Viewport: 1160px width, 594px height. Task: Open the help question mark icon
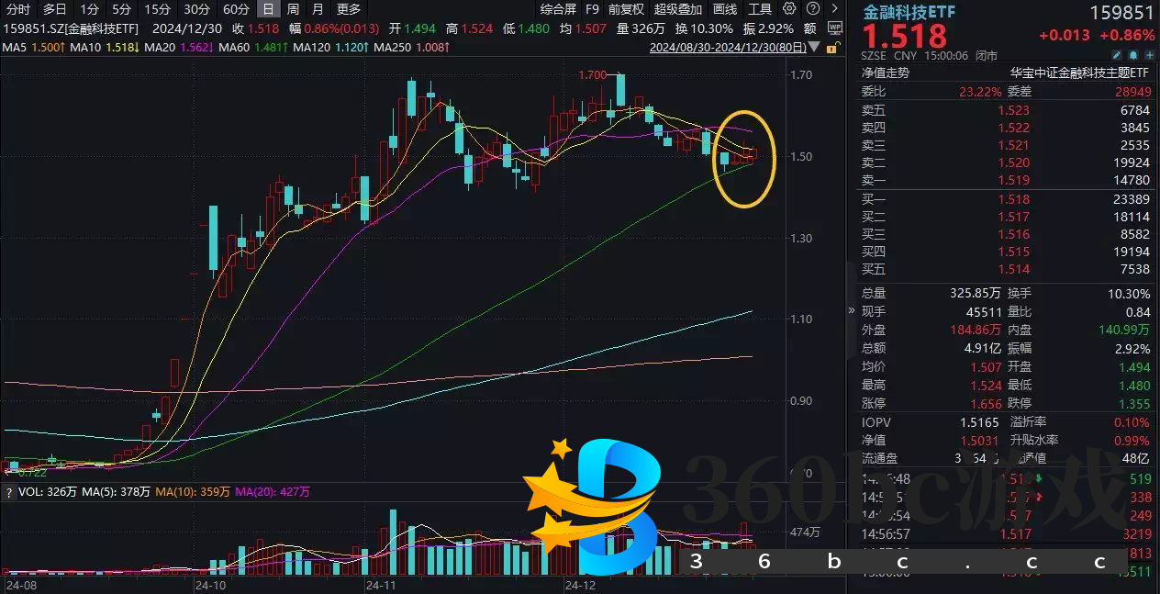[813, 9]
